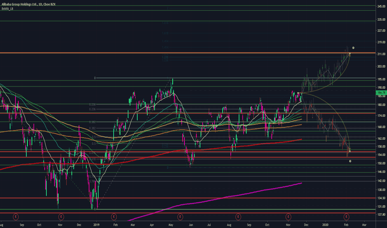
Task: Click the earnings marker above Nov 2019 label
Action: pos(288,217)
